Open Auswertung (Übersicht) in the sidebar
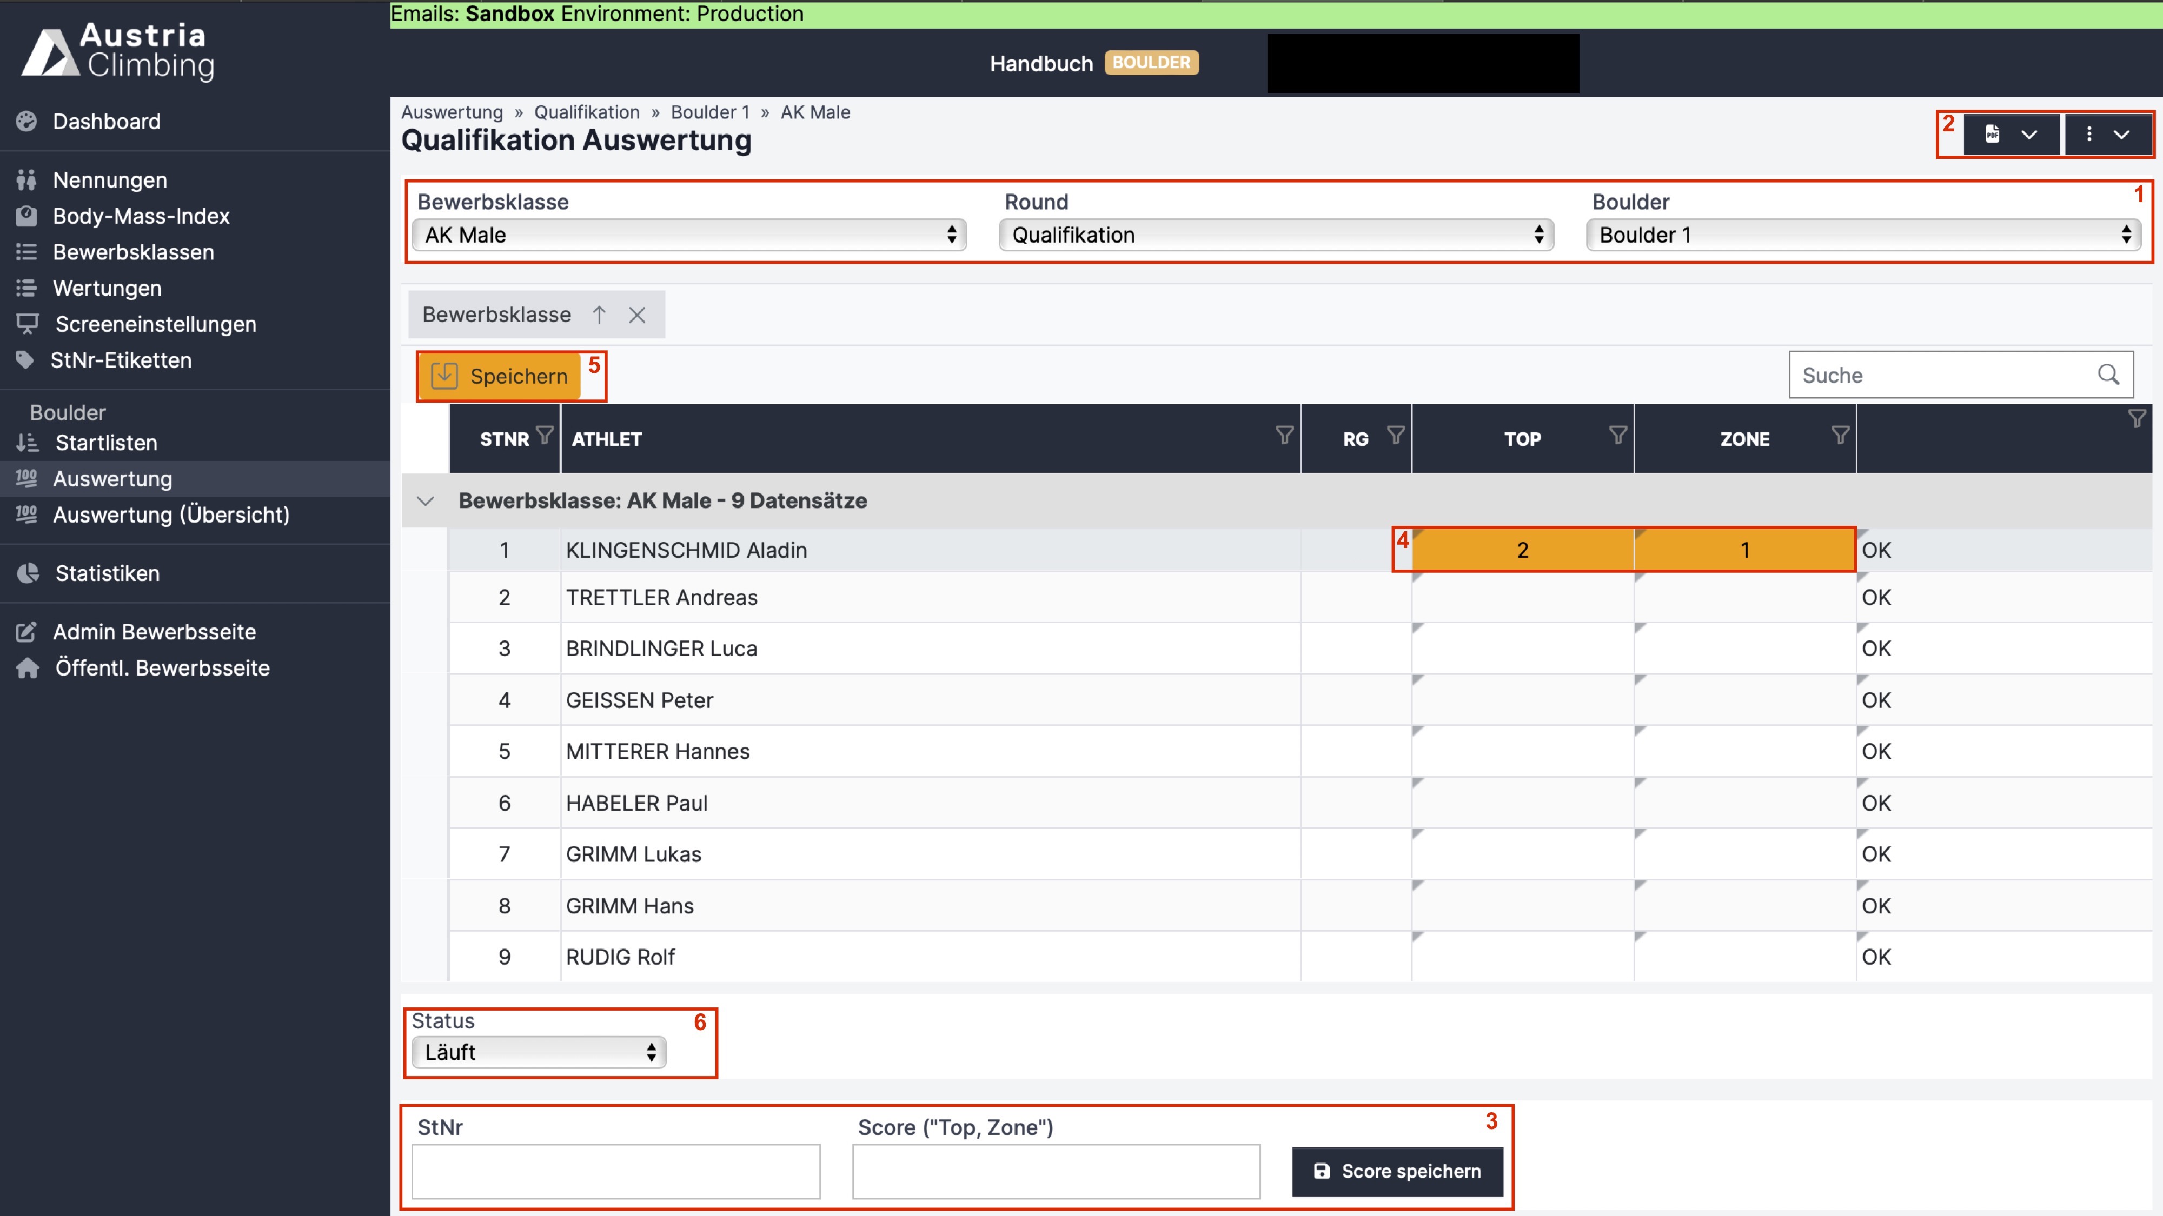The width and height of the screenshot is (2163, 1216). coord(170,515)
